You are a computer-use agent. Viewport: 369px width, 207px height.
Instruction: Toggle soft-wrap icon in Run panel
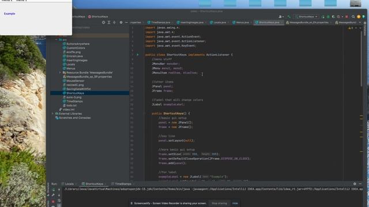(x=59, y=201)
